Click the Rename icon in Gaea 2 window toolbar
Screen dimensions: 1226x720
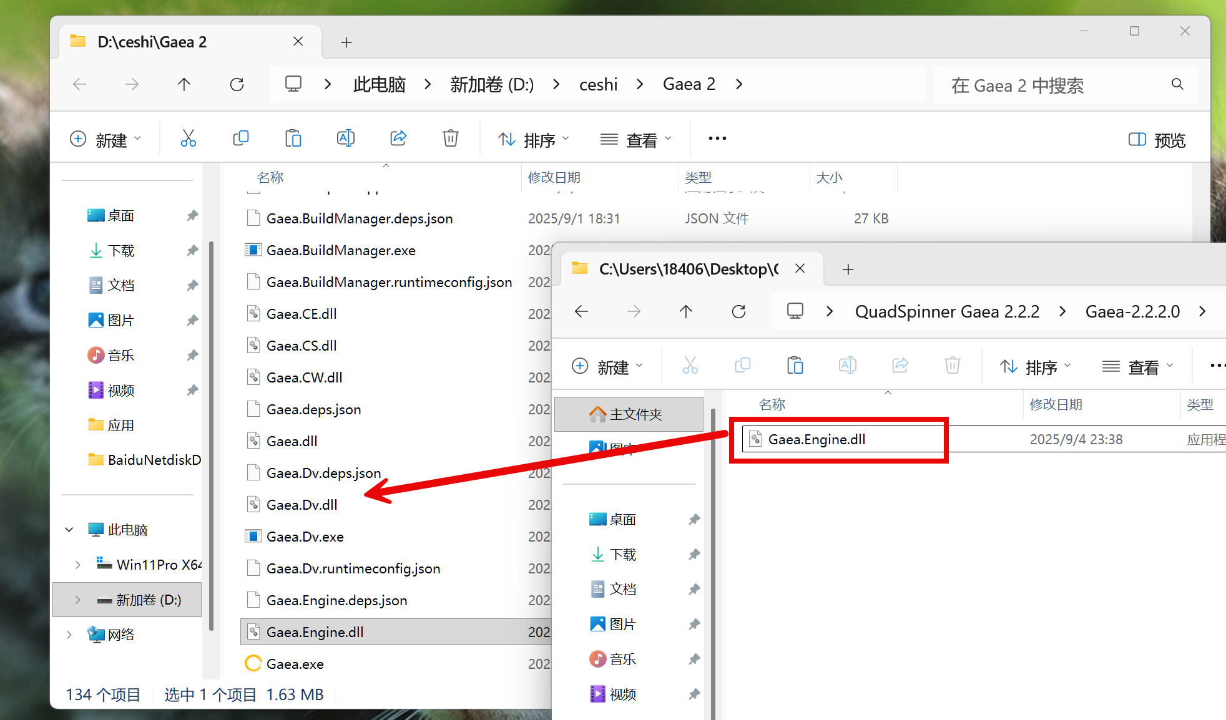coord(345,139)
